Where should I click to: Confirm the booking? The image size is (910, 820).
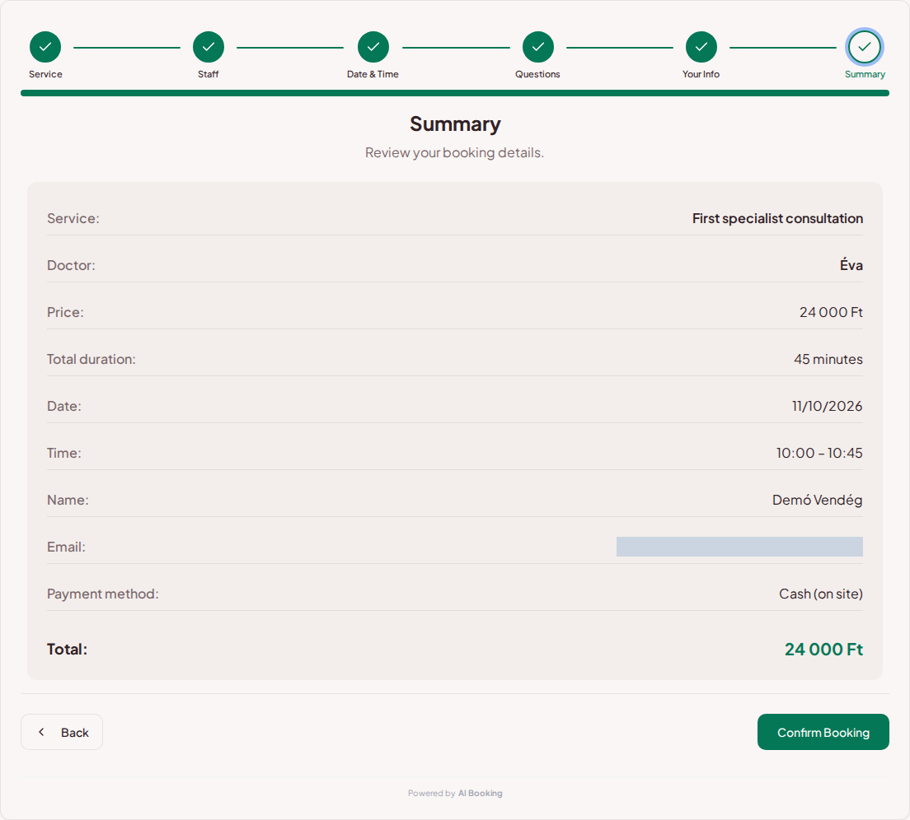(823, 732)
